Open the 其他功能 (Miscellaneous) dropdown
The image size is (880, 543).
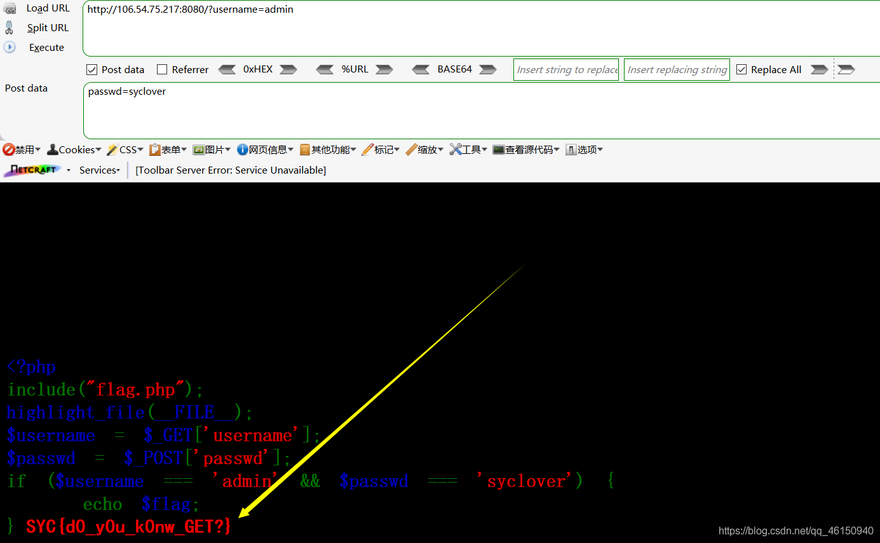tap(328, 149)
